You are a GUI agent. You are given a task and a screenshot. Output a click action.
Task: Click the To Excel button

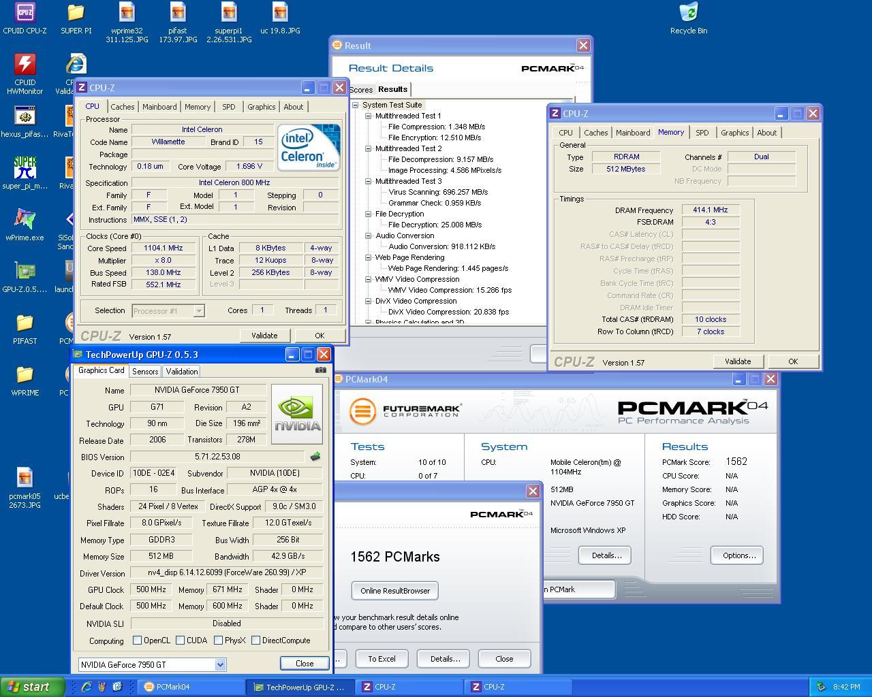point(381,659)
